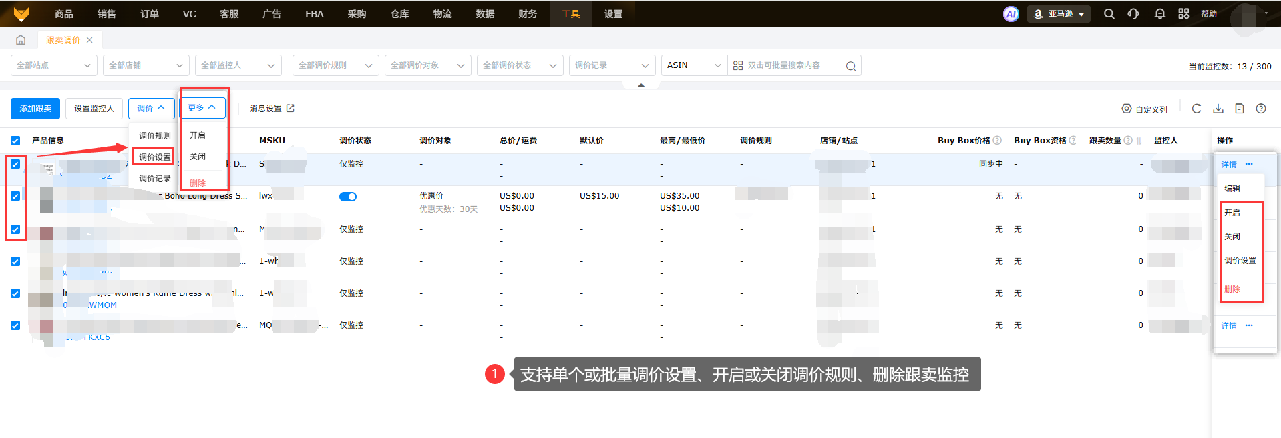
Task: Open 自定义列 column settings
Action: (x=1145, y=109)
